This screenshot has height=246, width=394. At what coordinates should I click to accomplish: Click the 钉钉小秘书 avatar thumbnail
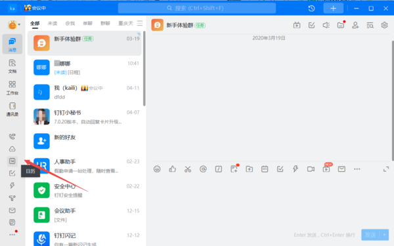pyautogui.click(x=41, y=117)
